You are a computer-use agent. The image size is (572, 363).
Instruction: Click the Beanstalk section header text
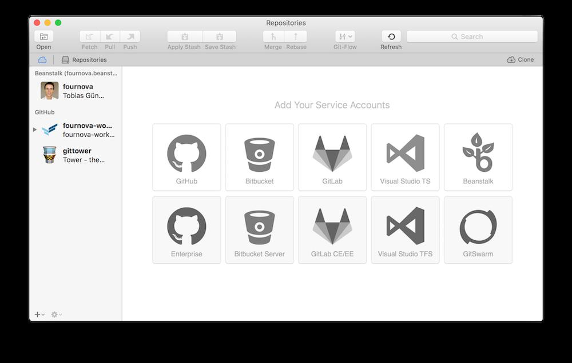pyautogui.click(x=76, y=73)
